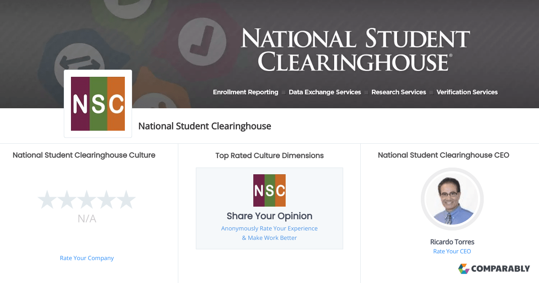Click the Rate Your Company link
The image size is (539, 283).
[x=87, y=258]
